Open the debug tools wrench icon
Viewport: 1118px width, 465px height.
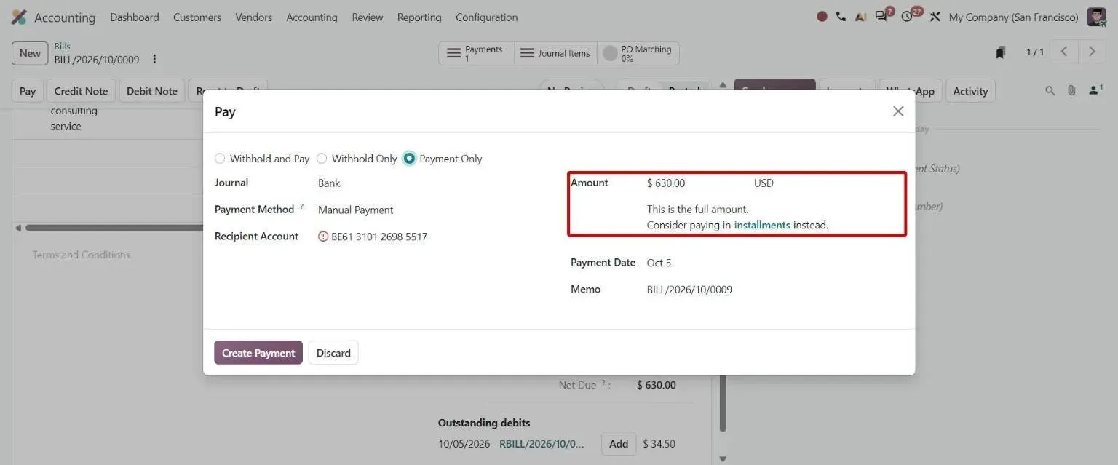(935, 17)
